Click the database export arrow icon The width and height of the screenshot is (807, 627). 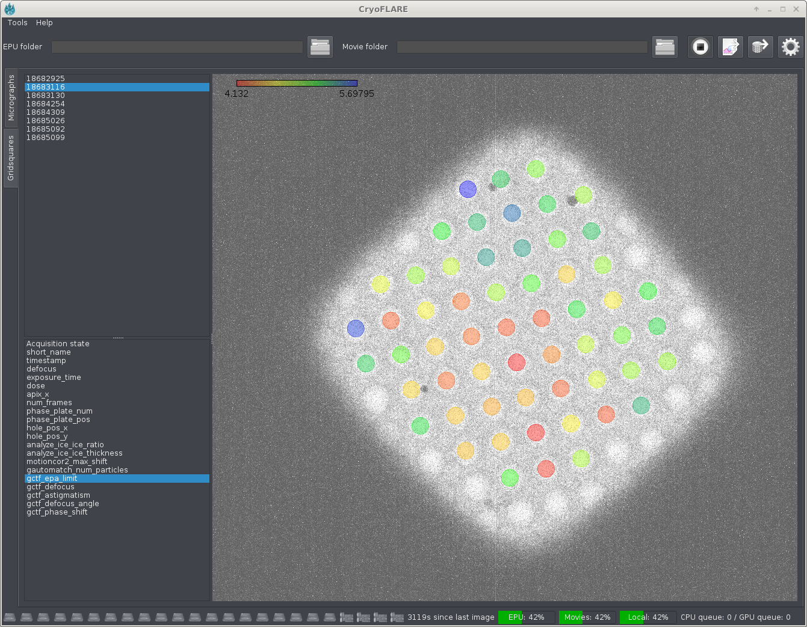pyautogui.click(x=760, y=47)
